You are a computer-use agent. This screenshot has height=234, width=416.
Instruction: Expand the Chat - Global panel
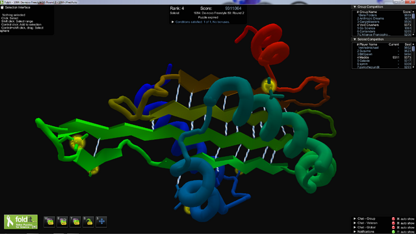tap(355, 227)
